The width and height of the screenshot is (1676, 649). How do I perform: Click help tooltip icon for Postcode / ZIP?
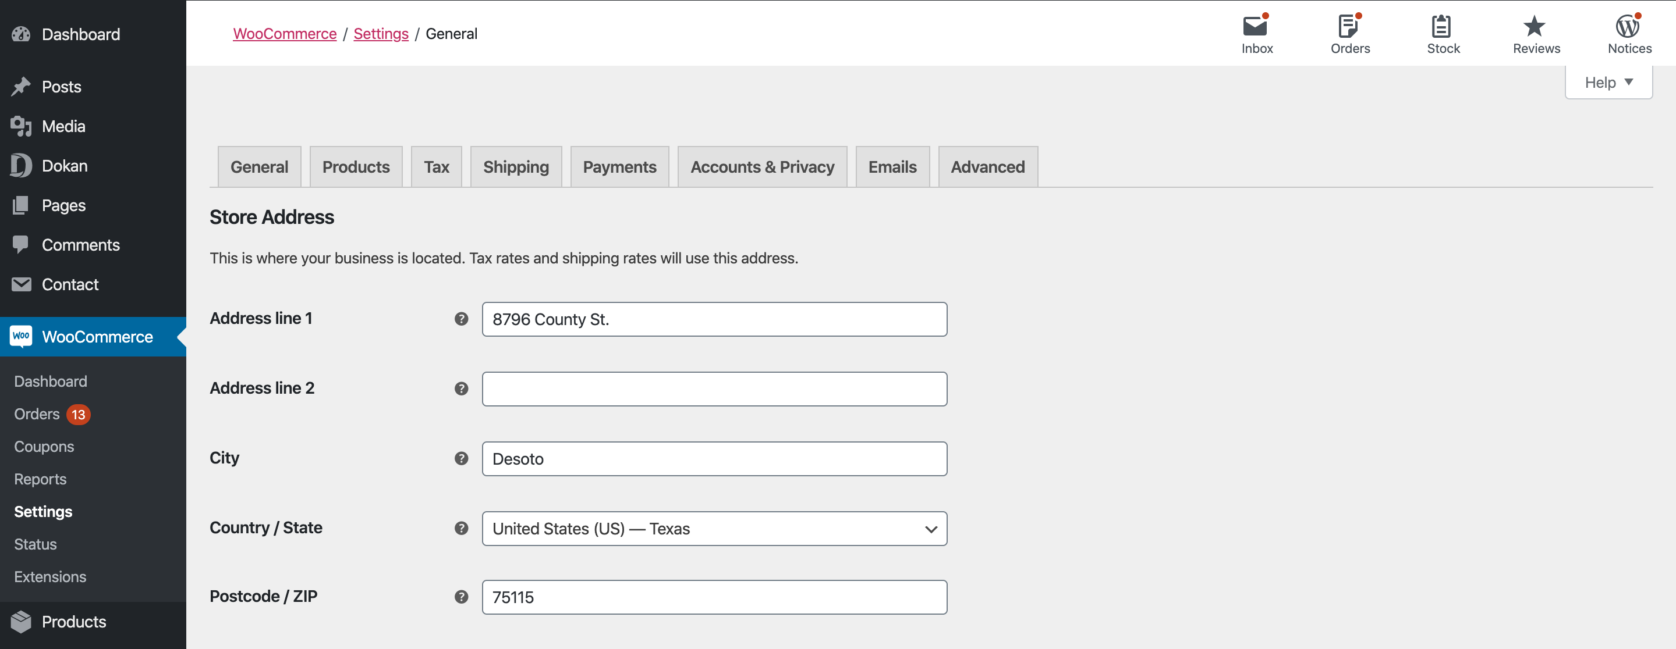pos(461,597)
